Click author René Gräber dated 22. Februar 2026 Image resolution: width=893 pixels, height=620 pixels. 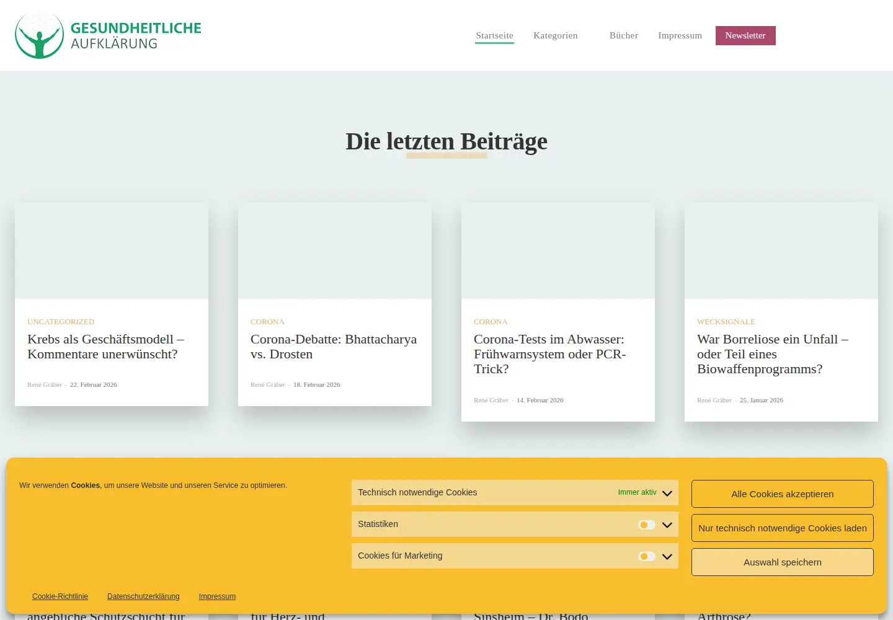tap(45, 385)
